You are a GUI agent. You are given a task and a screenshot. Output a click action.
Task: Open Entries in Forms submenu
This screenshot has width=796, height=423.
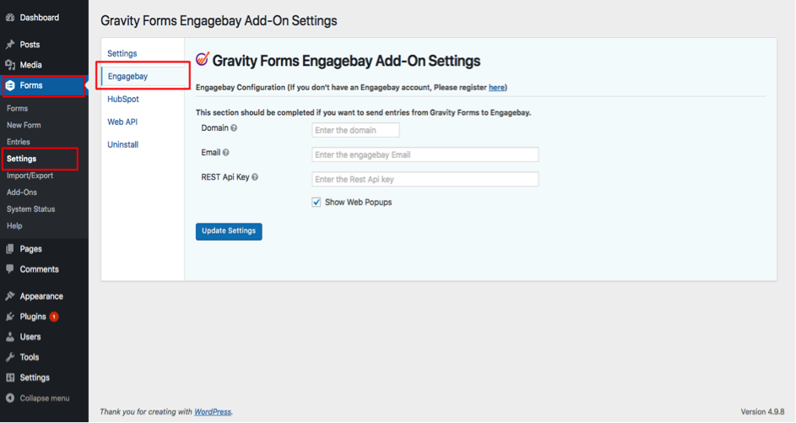pyautogui.click(x=19, y=142)
